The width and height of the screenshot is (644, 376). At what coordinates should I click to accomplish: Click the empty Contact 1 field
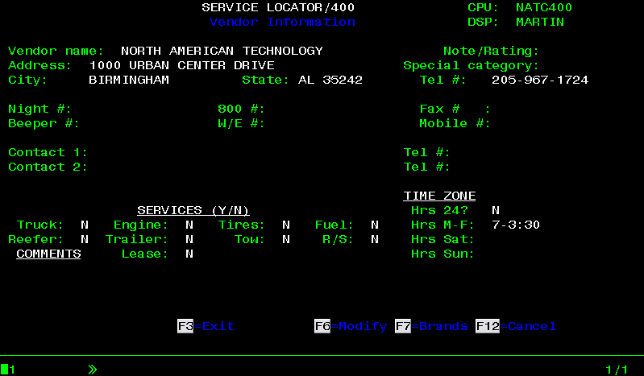coord(161,152)
